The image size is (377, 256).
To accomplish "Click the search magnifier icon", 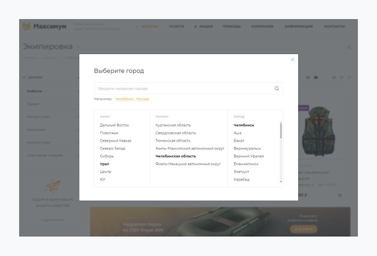I will pos(277,89).
